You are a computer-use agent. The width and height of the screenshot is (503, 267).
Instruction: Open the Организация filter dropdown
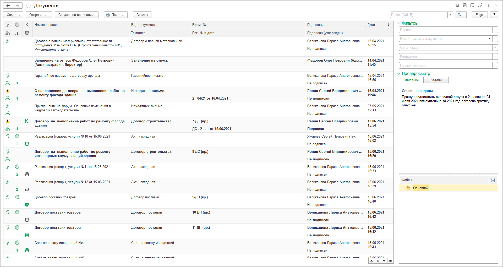click(x=495, y=48)
